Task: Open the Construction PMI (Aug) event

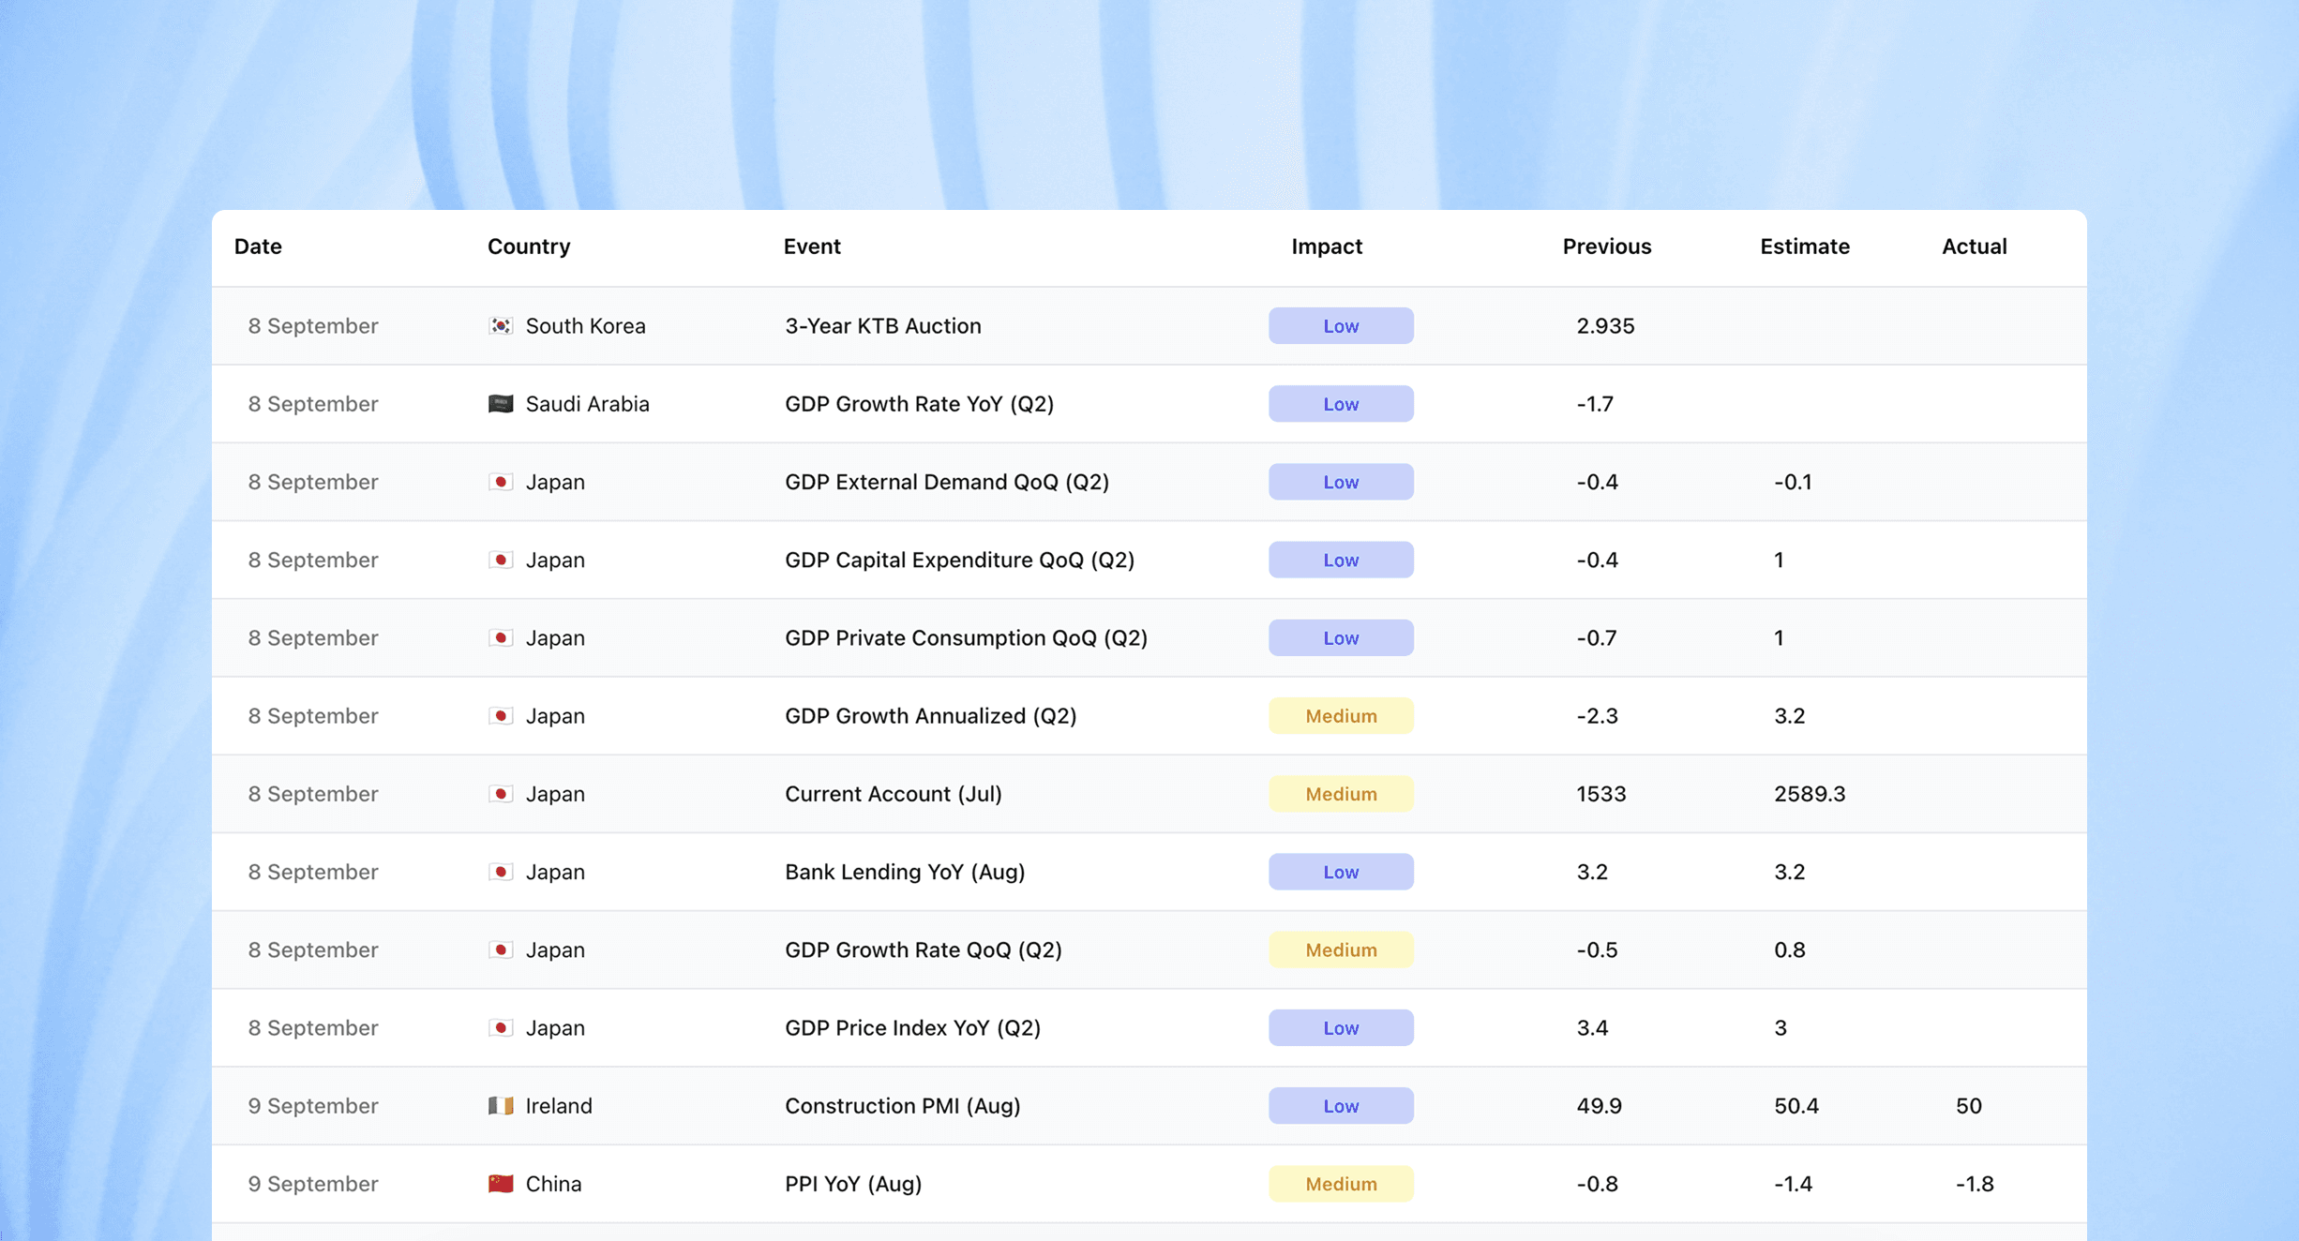Action: pos(902,1106)
